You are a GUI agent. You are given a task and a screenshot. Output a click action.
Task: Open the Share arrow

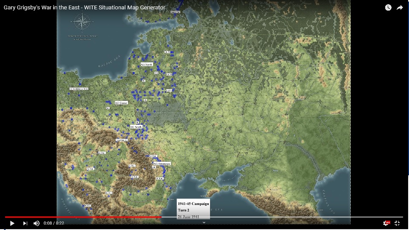tap(400, 8)
